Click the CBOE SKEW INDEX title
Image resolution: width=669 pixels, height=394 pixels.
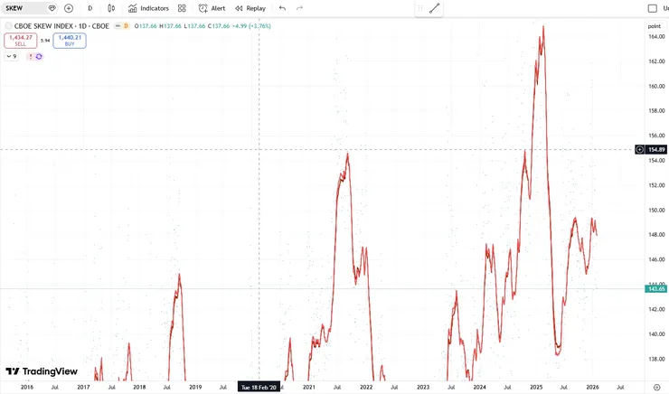61,26
